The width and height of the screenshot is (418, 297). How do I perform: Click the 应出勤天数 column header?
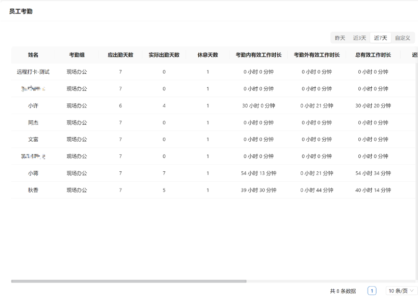click(x=120, y=55)
